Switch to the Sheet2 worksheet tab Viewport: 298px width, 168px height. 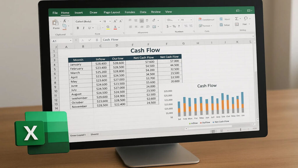[x=95, y=134]
